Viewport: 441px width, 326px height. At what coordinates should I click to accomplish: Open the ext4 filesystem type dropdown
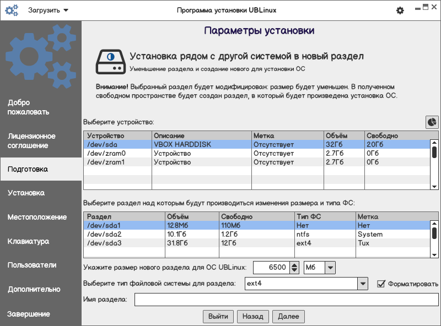point(362,284)
